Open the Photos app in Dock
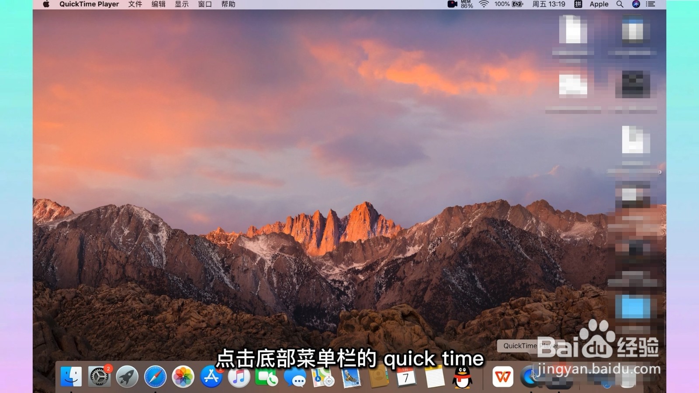Image resolution: width=699 pixels, height=393 pixels. 183,376
